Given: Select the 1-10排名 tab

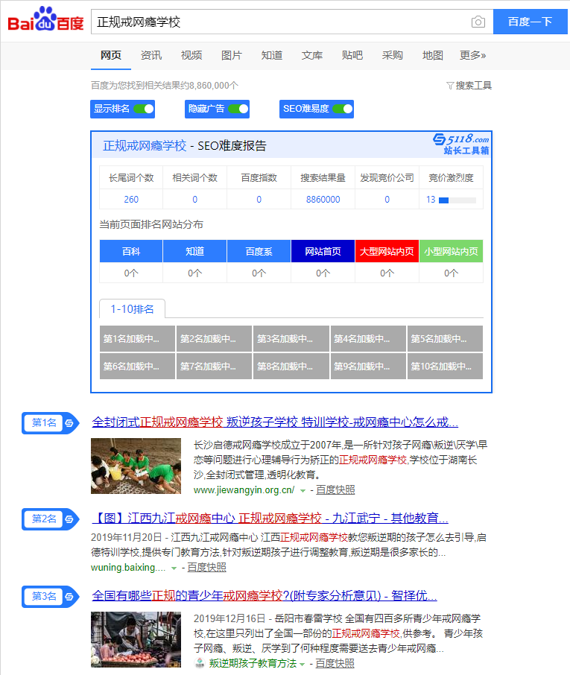Looking at the screenshot, I should pos(132,309).
